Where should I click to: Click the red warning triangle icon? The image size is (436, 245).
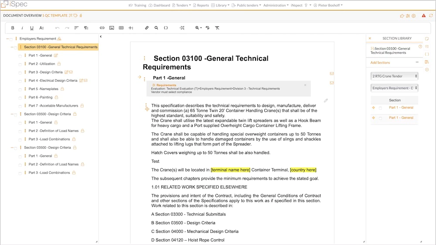(x=423, y=16)
